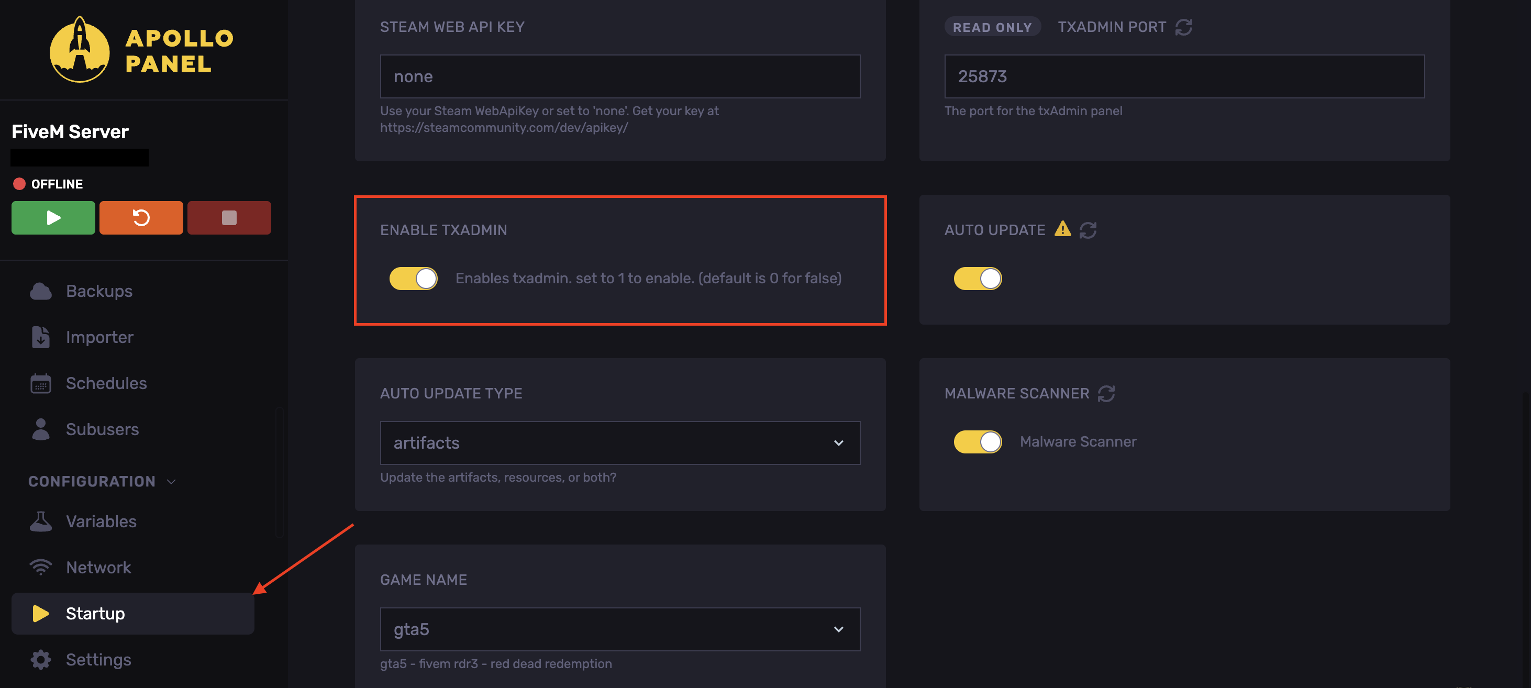Click the AUTO UPDATE heading text
1531x688 pixels.
tap(994, 230)
